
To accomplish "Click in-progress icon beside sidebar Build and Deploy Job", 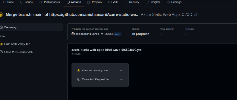I will pyautogui.click(x=1, y=44).
